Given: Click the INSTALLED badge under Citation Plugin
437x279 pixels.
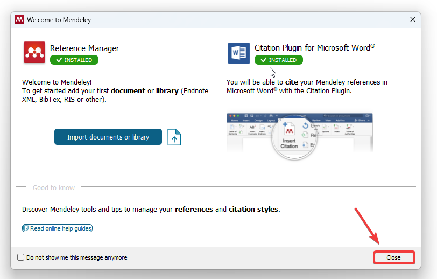Looking at the screenshot, I should tap(279, 60).
